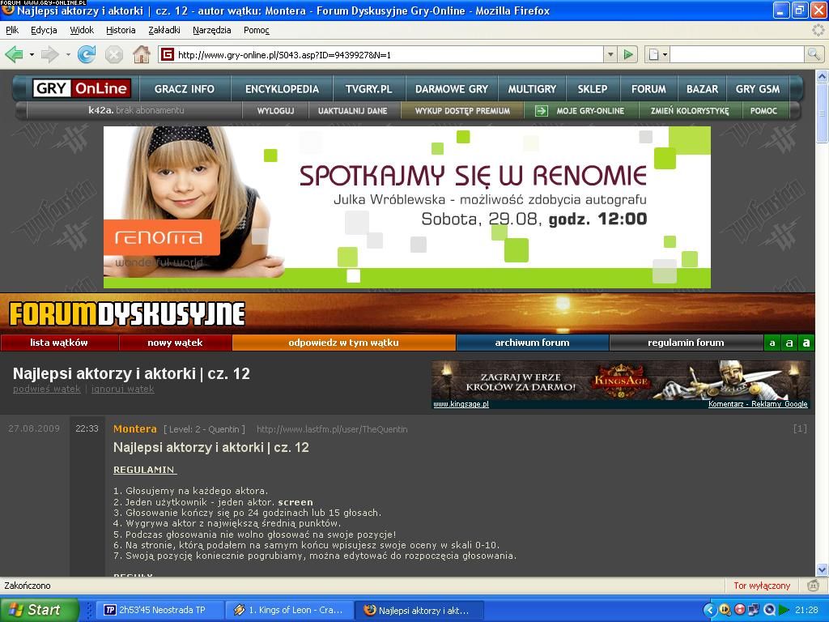Expand the Back button history dropdown arrow

point(32,54)
